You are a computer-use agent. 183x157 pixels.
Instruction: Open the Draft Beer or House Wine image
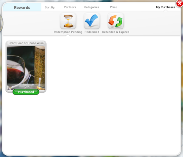click(26, 68)
